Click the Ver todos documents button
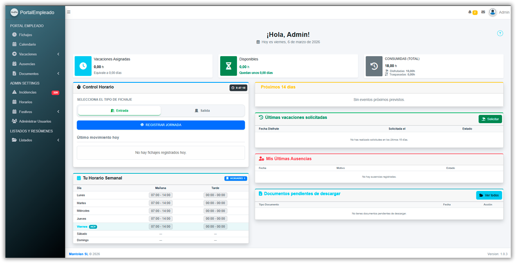The width and height of the screenshot is (516, 263). [x=489, y=195]
